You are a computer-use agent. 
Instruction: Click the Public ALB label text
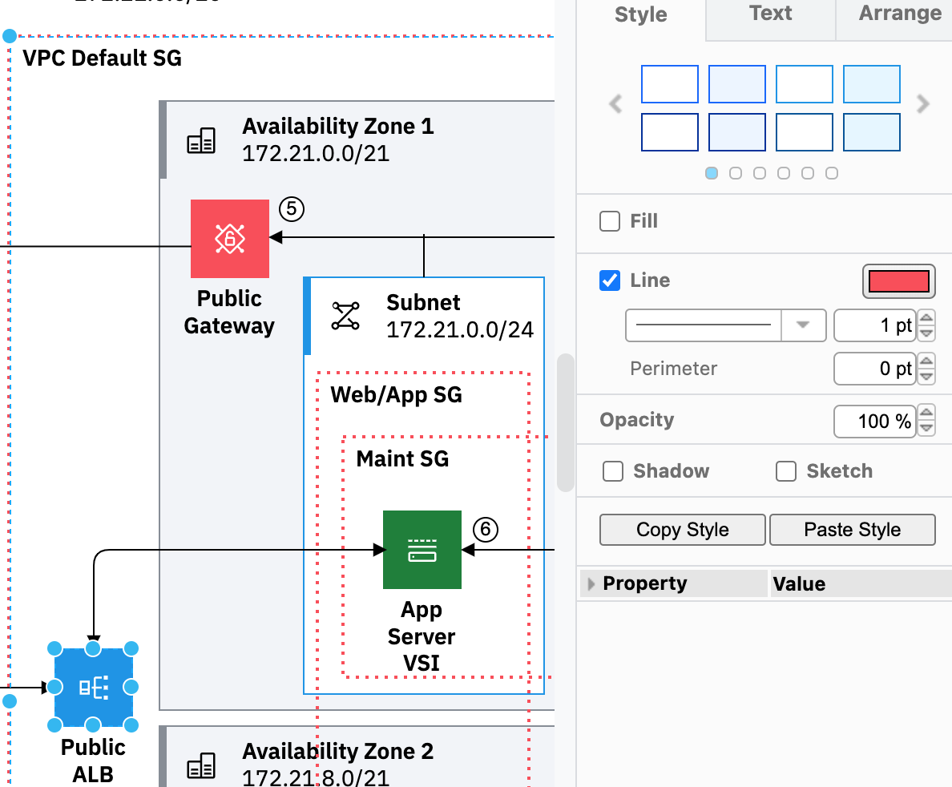[x=93, y=761]
